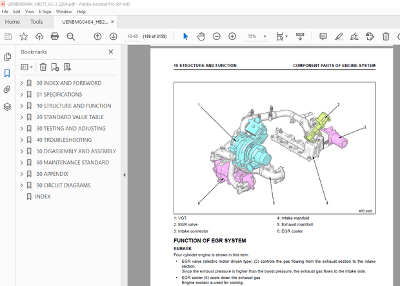
Task: Click the Save file icon
Action: pos(8,37)
